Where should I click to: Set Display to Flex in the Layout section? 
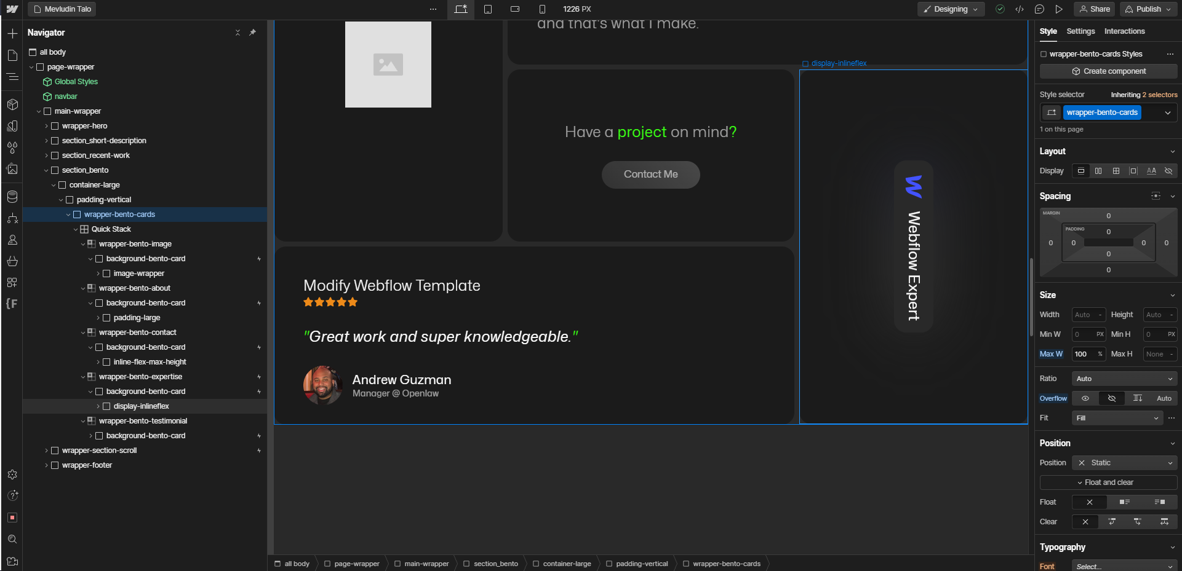click(1098, 171)
